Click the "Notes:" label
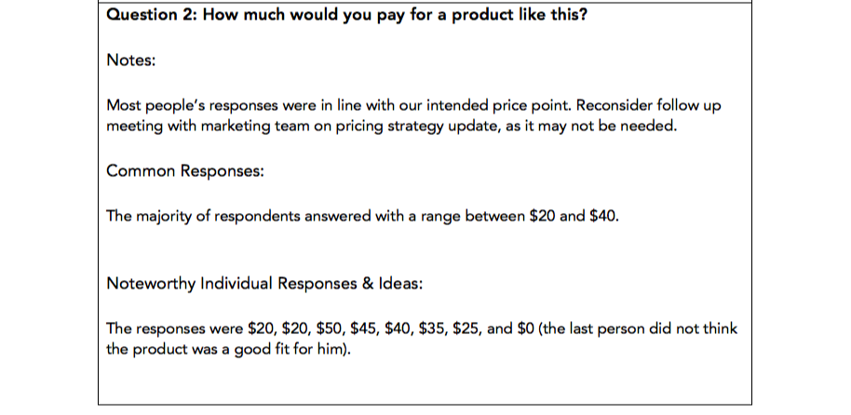Screen dimensions: 851x415 [130, 60]
